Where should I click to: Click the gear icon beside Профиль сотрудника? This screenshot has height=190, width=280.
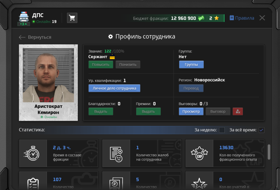coord(110,37)
